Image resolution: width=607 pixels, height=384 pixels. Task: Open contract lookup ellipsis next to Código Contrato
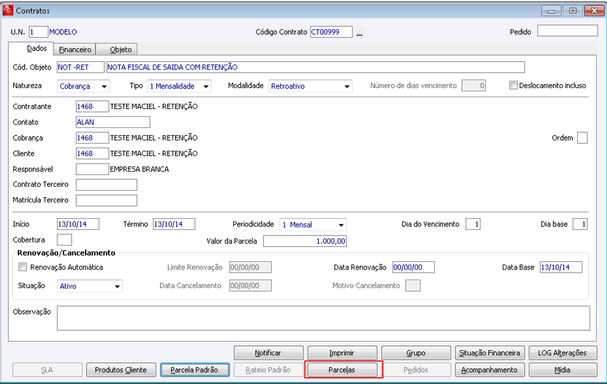(x=360, y=33)
